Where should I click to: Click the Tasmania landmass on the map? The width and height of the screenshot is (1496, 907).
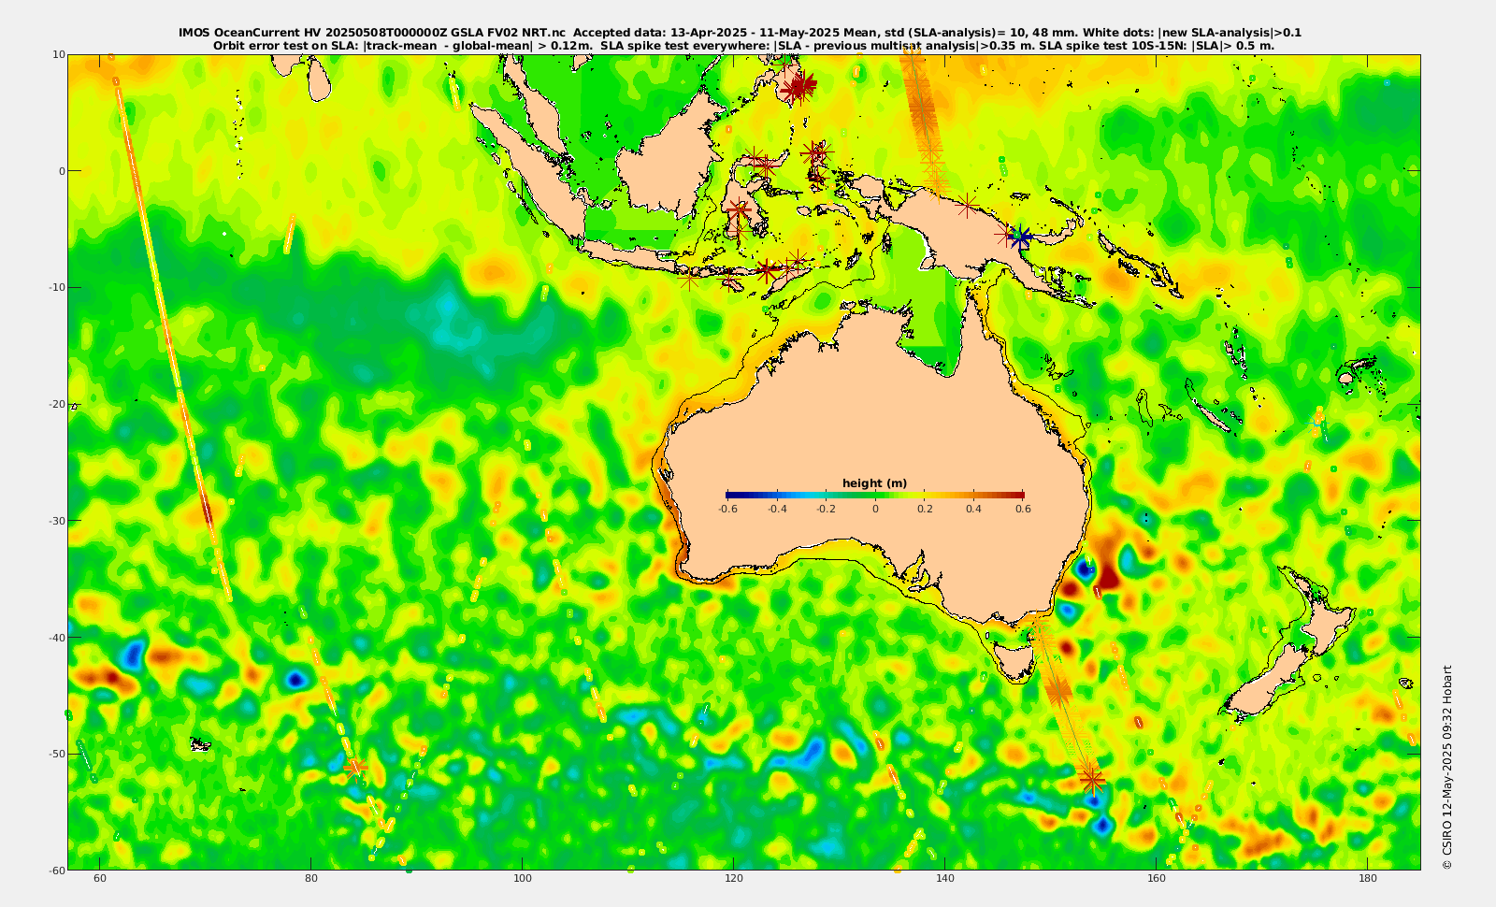coord(1014,660)
